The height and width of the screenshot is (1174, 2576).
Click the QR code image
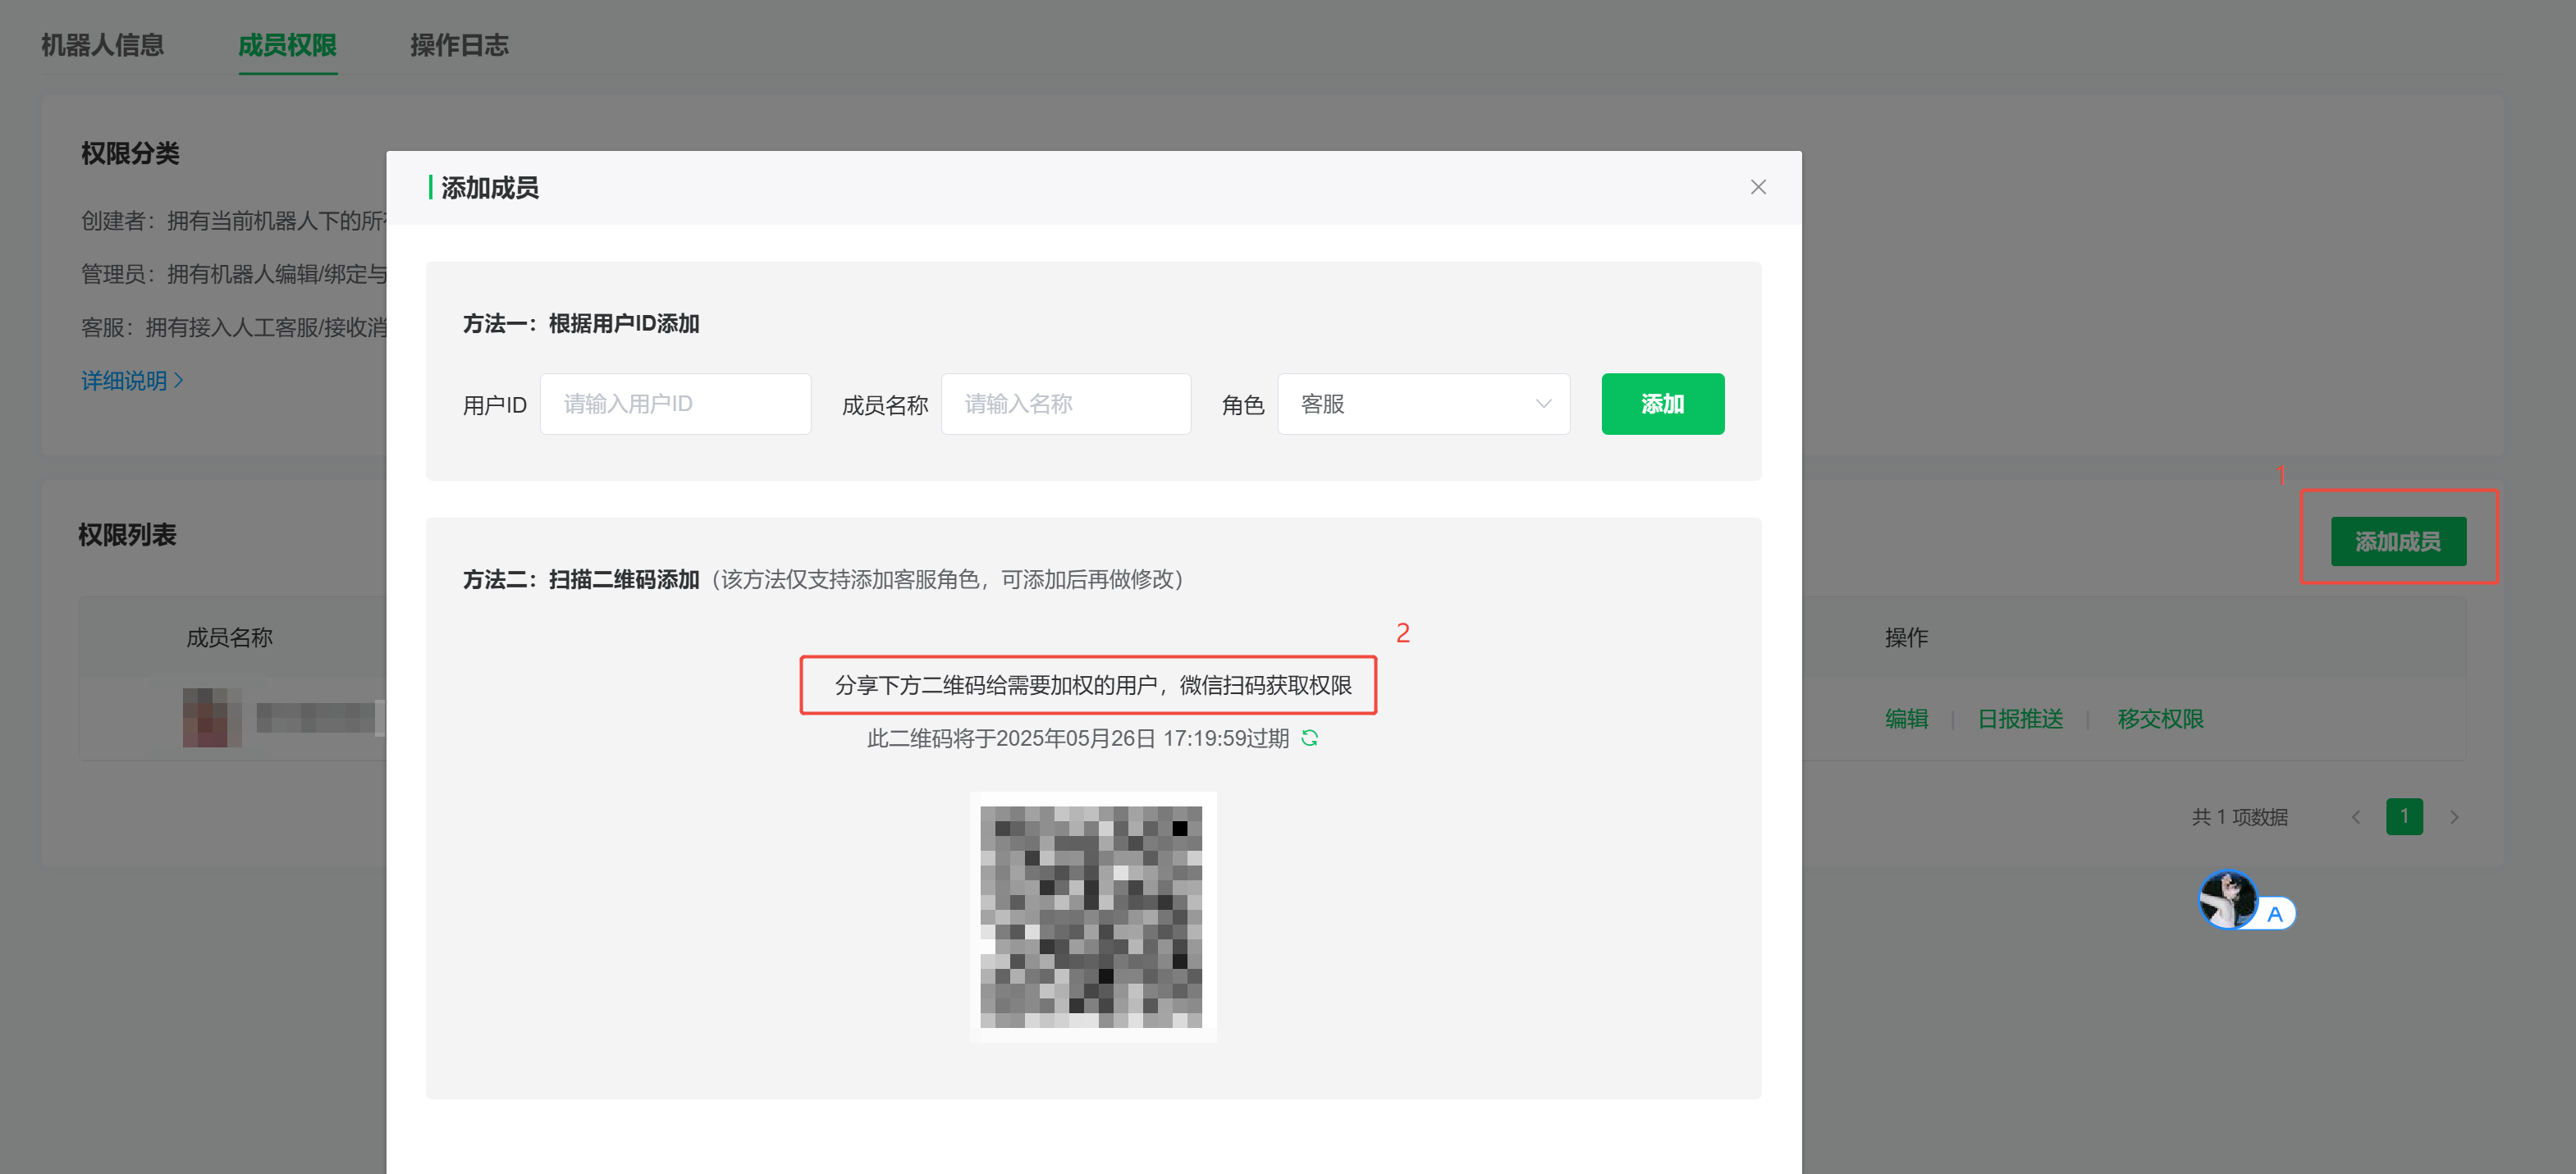click(1092, 917)
